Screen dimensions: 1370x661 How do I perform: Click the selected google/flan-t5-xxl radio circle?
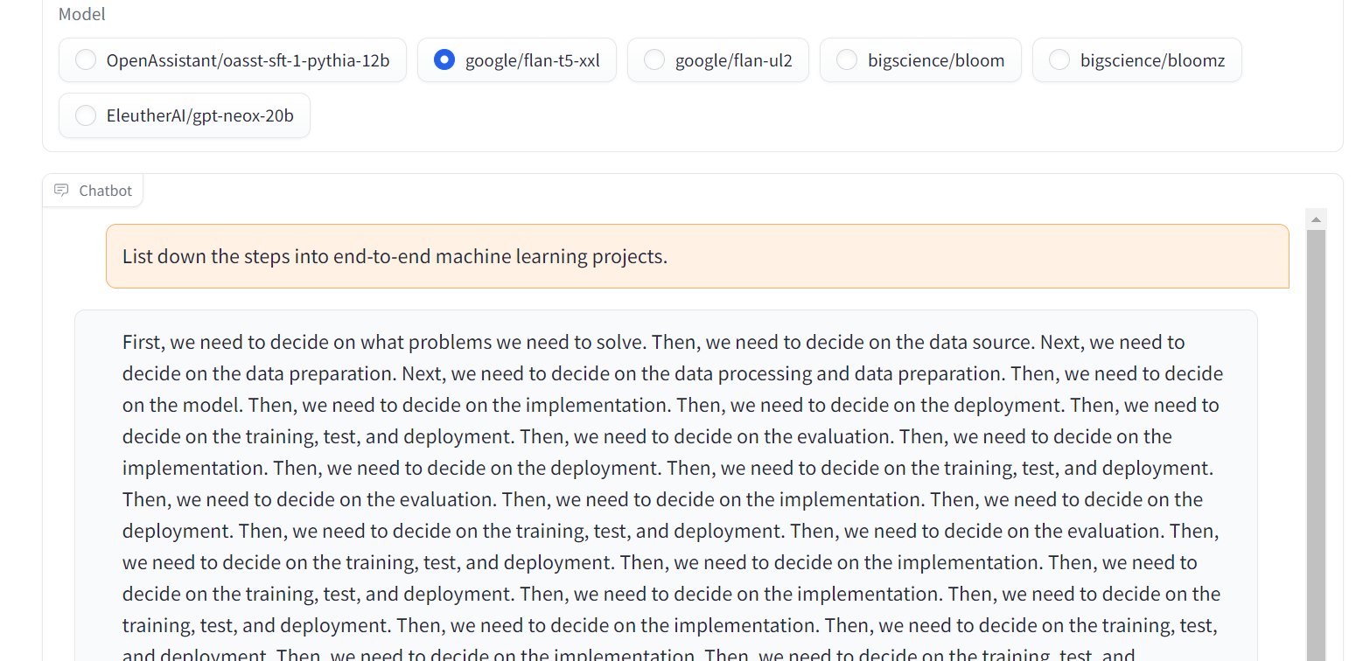pyautogui.click(x=444, y=59)
